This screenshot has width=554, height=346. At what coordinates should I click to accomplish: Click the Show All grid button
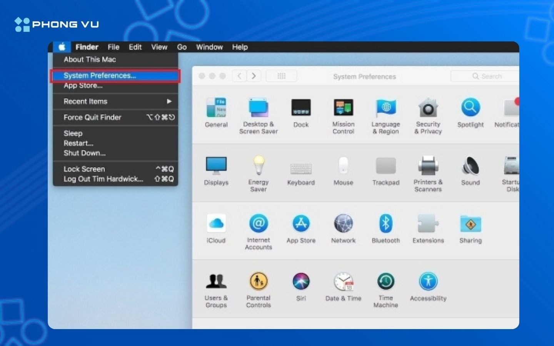[x=282, y=76]
